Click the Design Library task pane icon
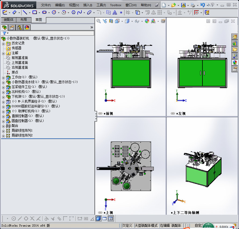Viewport: 239px width, 229px height. point(235,43)
